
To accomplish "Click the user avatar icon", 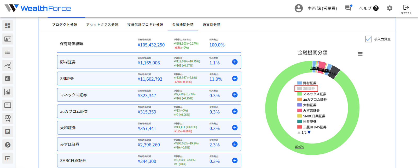I will point(299,8).
